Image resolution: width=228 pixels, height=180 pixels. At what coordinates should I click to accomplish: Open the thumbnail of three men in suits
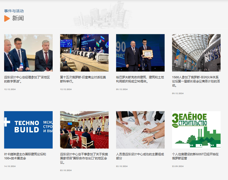pos(28,53)
